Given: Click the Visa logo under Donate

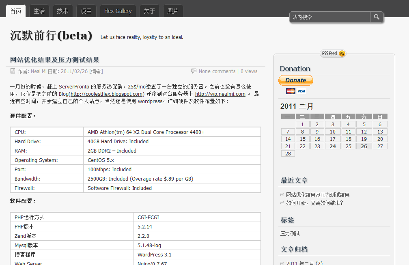Looking at the screenshot, I should [301, 91].
